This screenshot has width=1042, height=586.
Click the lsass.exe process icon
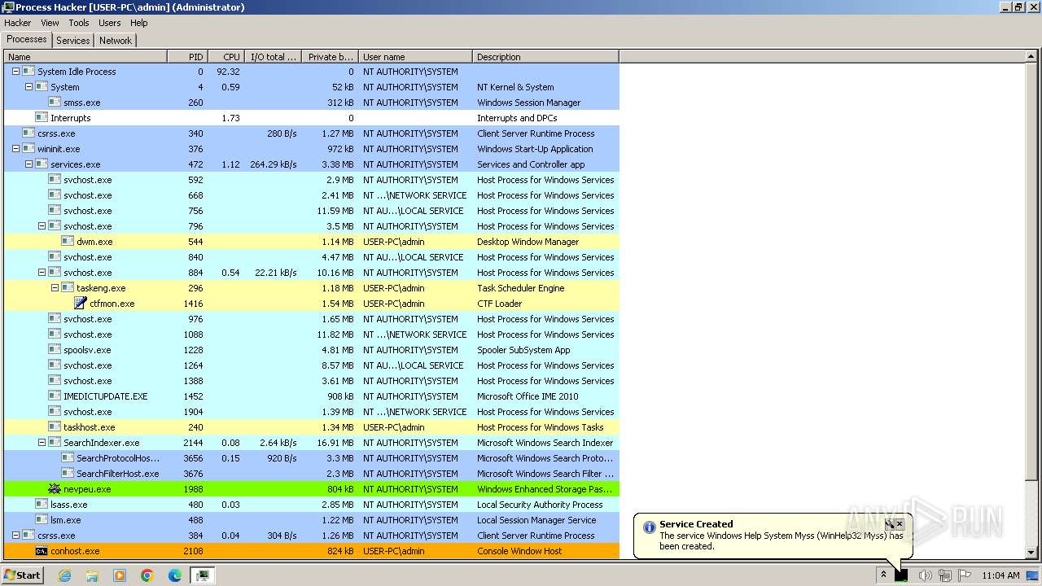(x=42, y=505)
